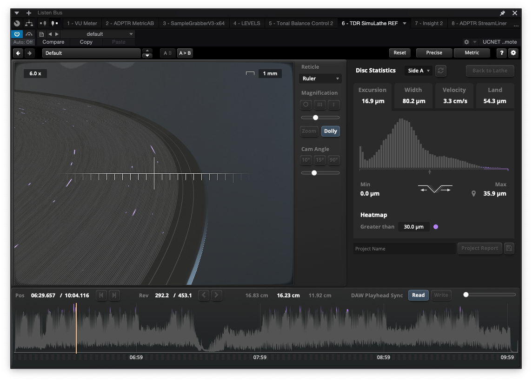Image resolution: width=532 pixels, height=381 pixels.
Task: Select single-bar magnification preset
Action: [x=334, y=105]
